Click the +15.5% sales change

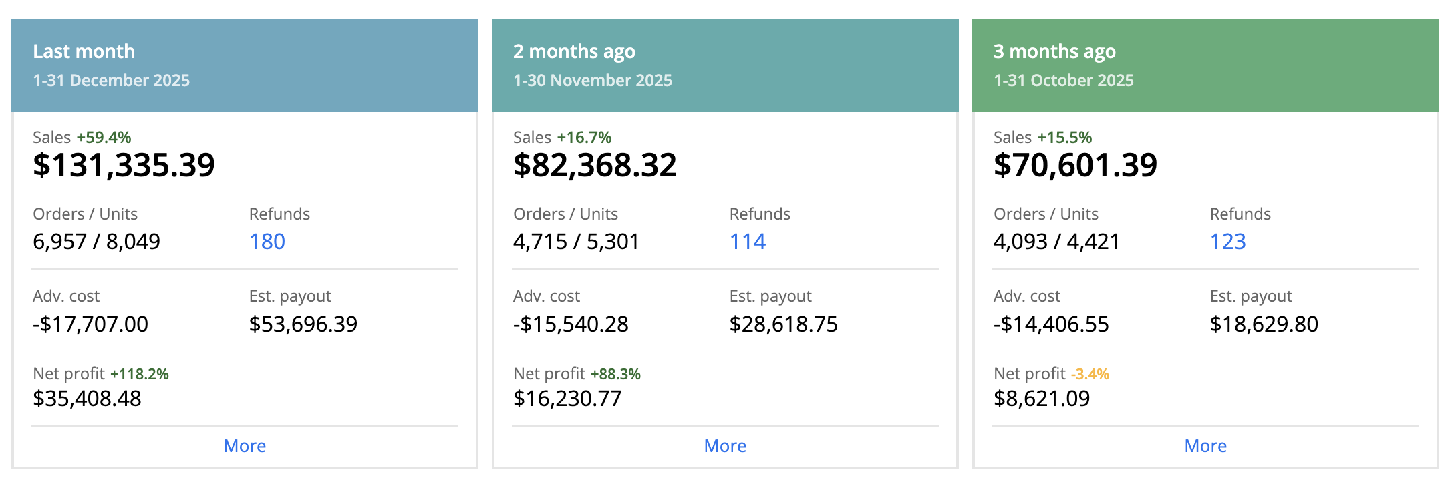[1064, 138]
